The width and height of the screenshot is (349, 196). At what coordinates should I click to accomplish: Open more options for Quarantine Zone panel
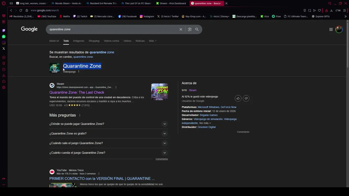tap(79, 72)
